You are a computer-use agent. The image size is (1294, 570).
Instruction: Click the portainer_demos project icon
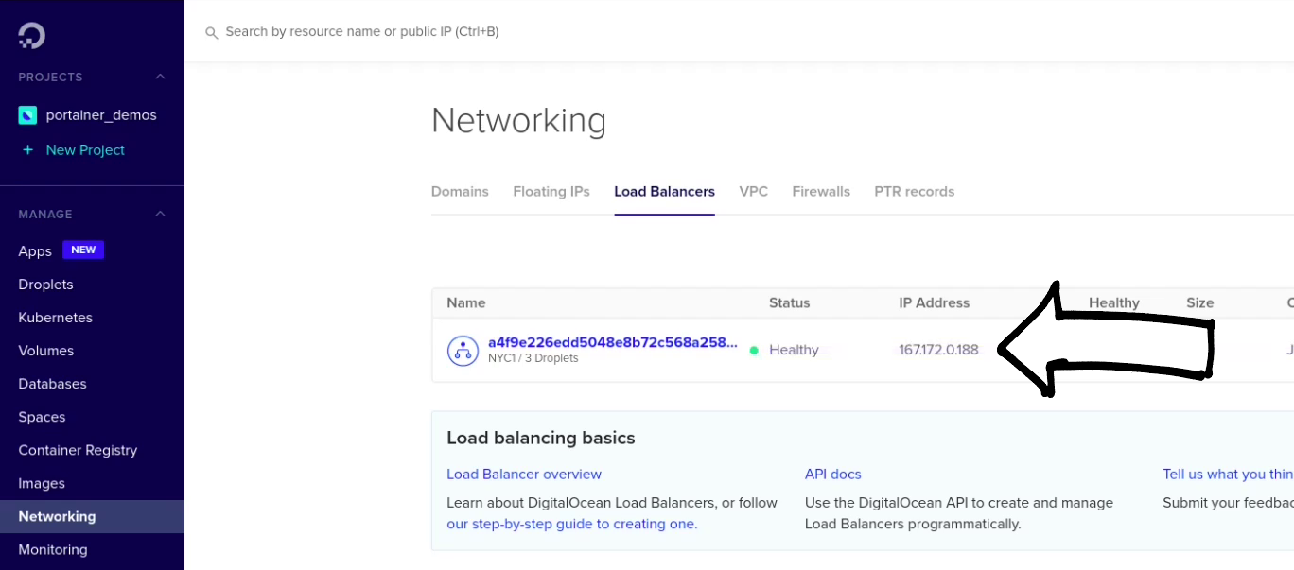[27, 115]
